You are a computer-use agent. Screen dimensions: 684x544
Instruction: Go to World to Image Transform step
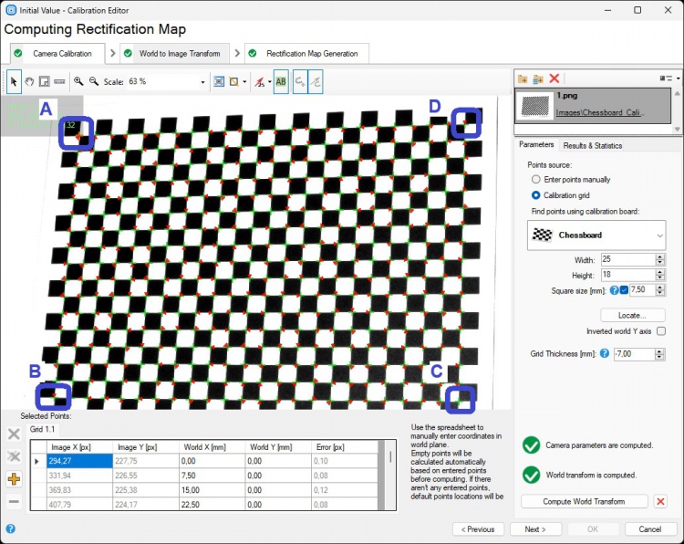[x=179, y=54]
